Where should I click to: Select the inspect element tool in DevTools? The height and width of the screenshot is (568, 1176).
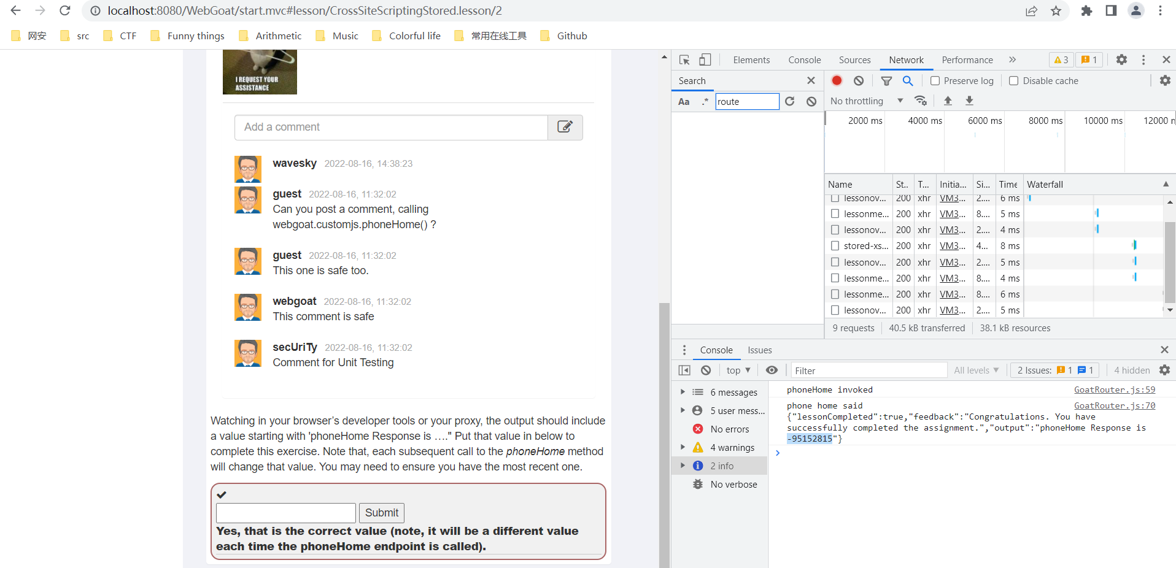(683, 59)
